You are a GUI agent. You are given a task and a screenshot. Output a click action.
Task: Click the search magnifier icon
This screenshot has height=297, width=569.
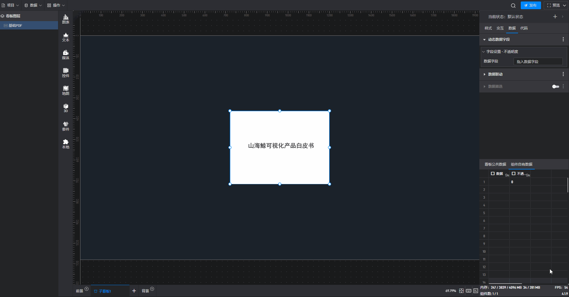513,5
